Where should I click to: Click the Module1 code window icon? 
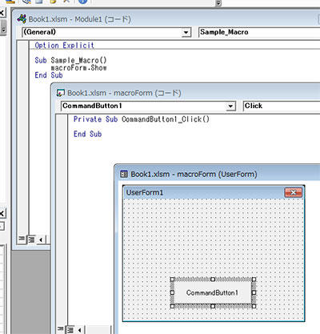point(22,19)
